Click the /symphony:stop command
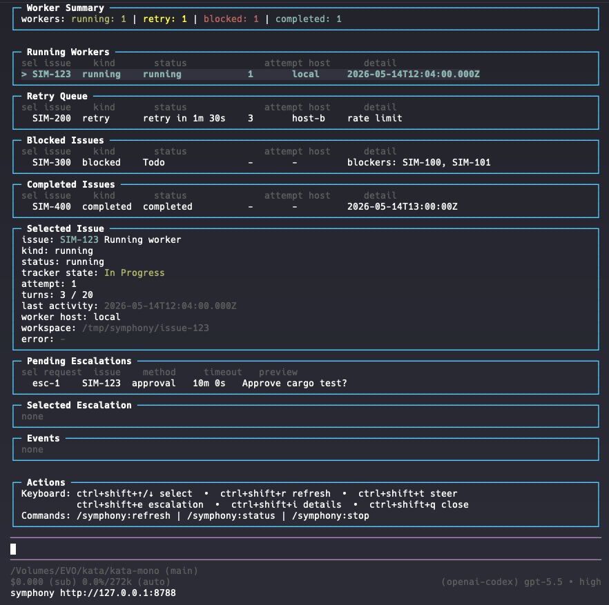Screen dimensions: 609x605 (x=331, y=516)
